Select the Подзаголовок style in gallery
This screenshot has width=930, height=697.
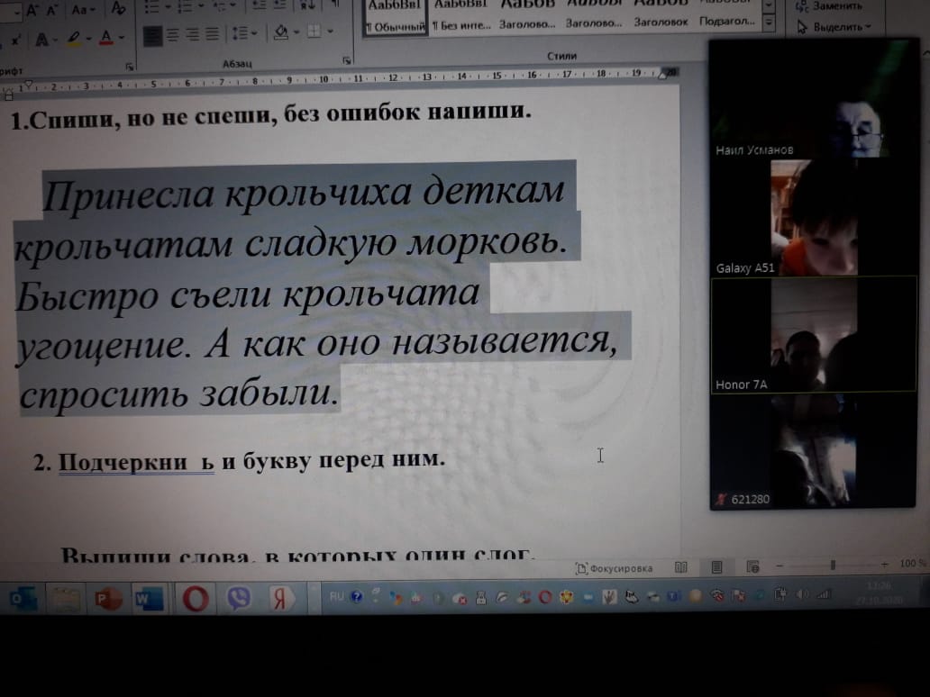point(727,22)
